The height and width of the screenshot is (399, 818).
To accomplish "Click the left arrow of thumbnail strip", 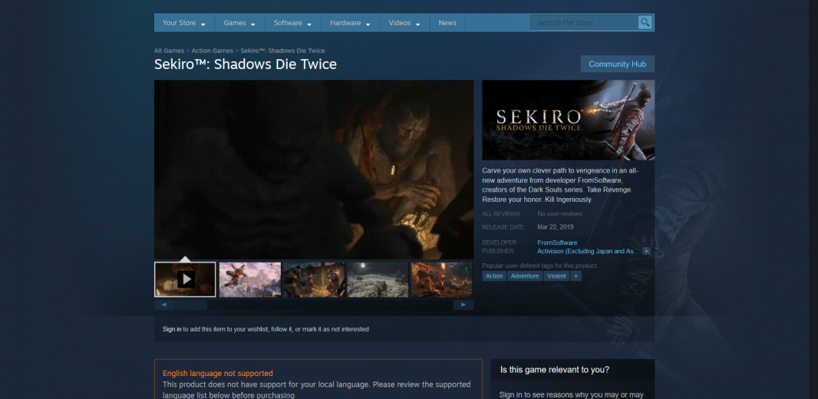I will 164,305.
